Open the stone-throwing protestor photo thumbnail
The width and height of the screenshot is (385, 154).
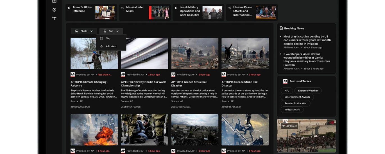click(x=245, y=53)
